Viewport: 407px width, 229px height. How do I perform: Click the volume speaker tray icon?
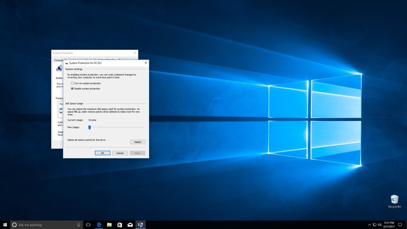click(380, 224)
